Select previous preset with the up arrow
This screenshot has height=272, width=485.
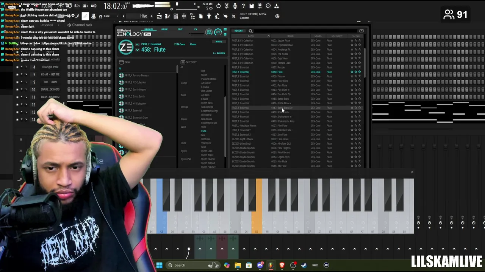137,45
